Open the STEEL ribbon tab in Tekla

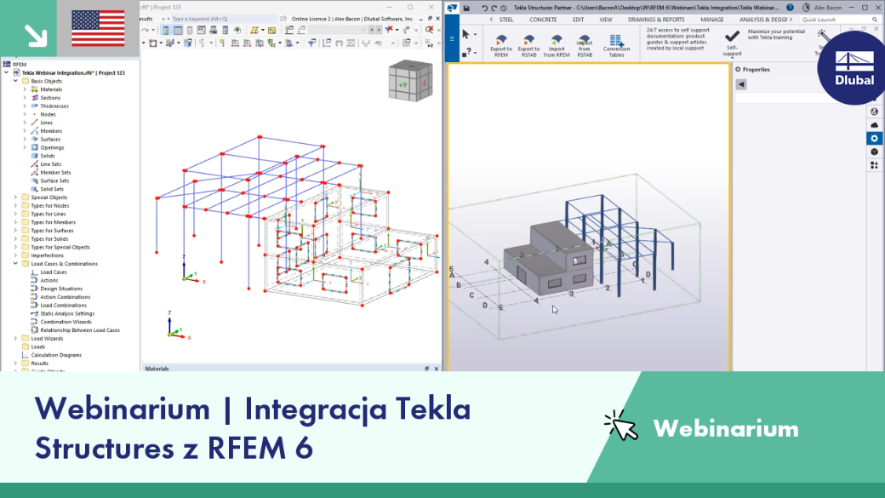coord(506,20)
